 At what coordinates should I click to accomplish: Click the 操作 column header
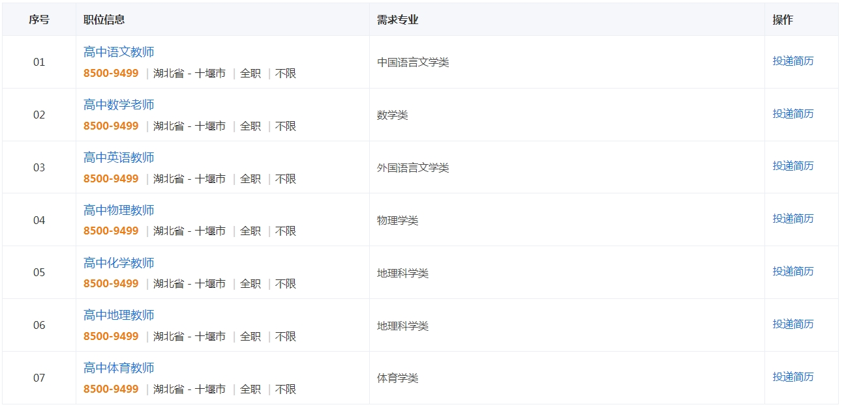coord(783,20)
